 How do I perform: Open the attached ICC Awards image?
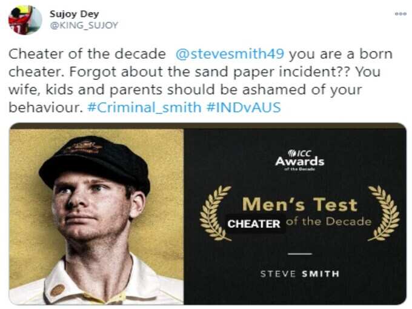point(208,214)
